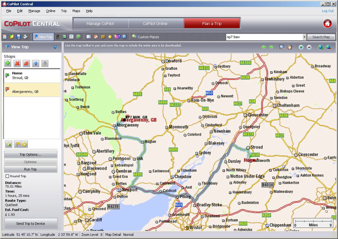The image size is (338, 239).
Task: Open the search box dropdown arrow
Action: point(304,37)
